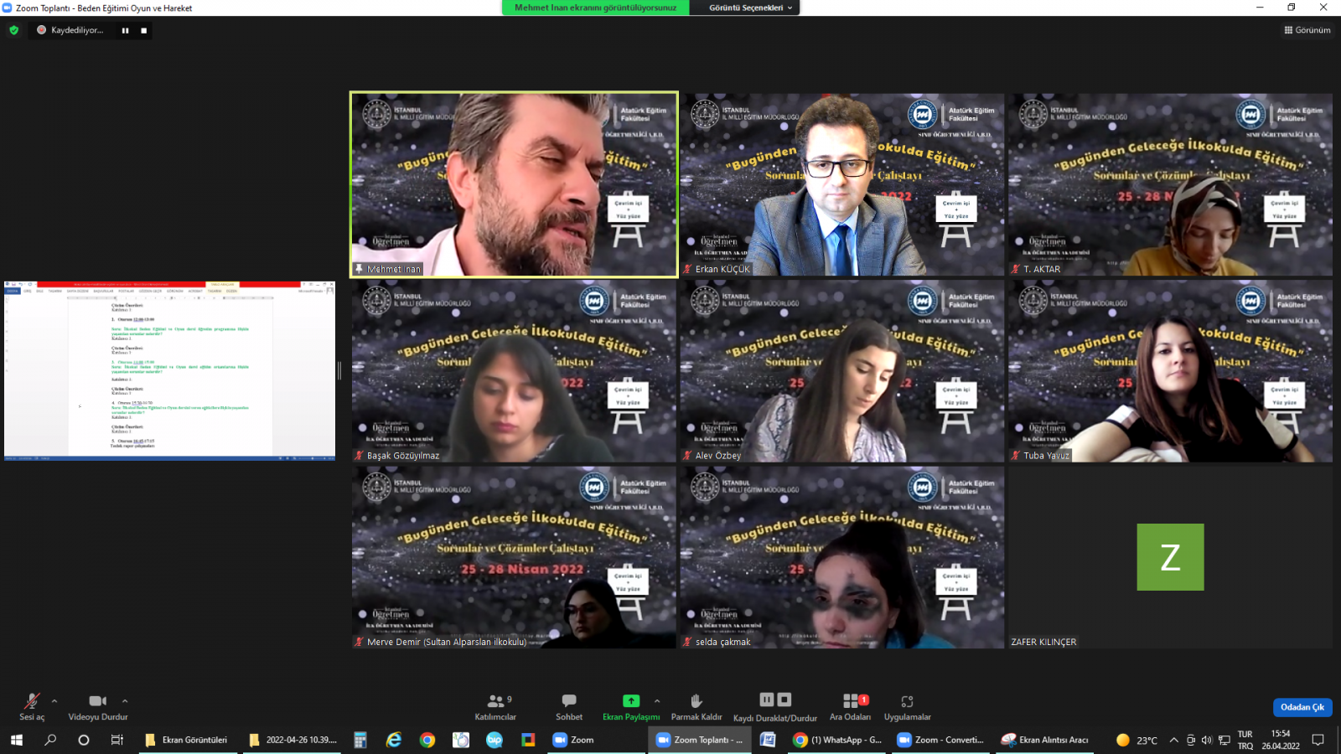This screenshot has height=754, width=1341.
Task: Open Ekran Görüntüleri folder in taskbar
Action: point(186,740)
